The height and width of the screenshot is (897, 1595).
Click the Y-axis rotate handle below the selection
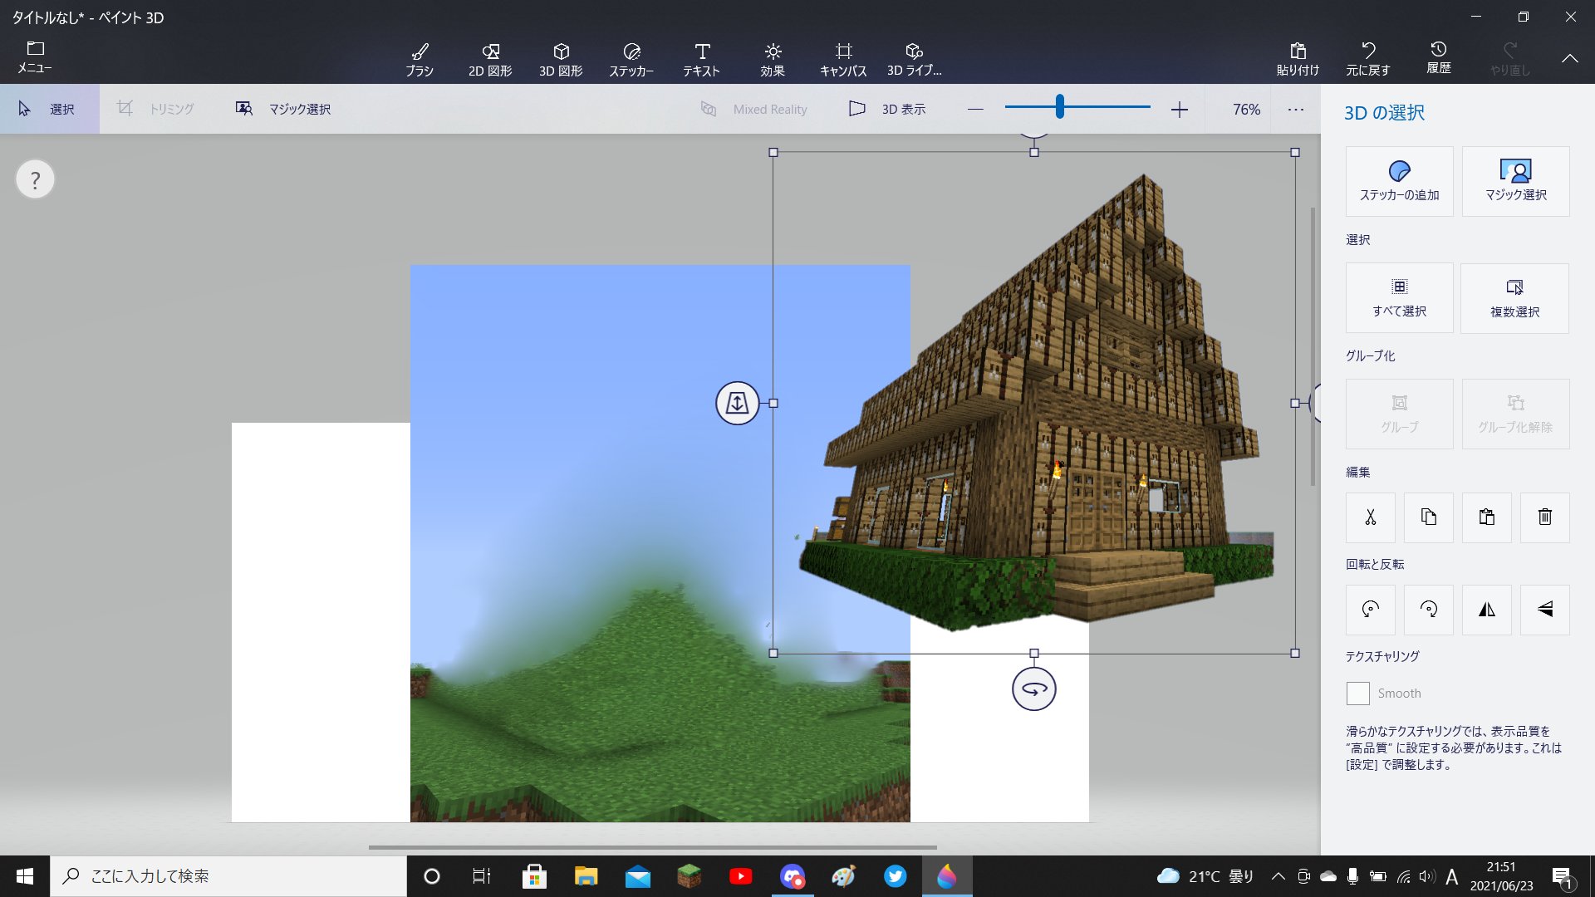point(1034,689)
